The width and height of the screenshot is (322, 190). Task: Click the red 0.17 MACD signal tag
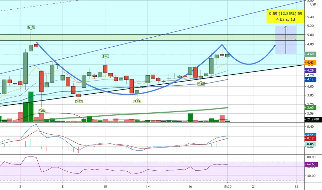pyautogui.click(x=310, y=139)
